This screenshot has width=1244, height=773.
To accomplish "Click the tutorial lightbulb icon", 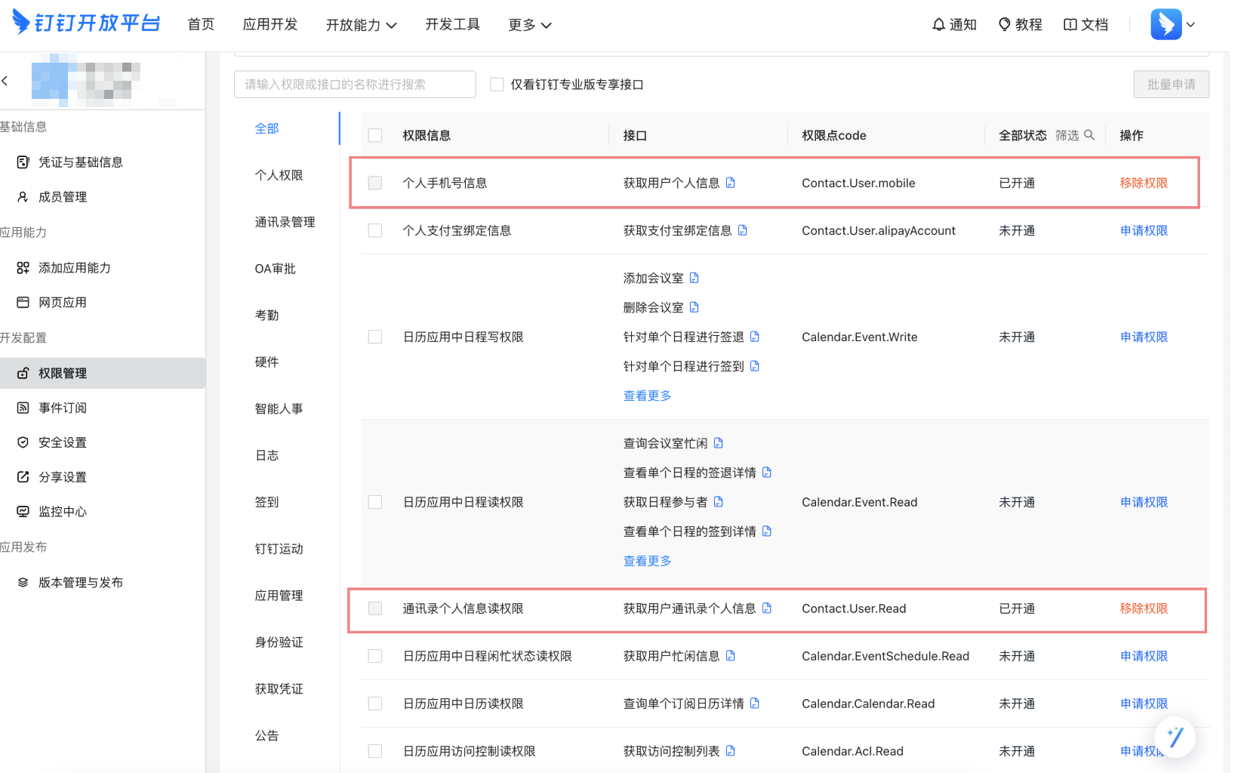I will click(x=1004, y=25).
